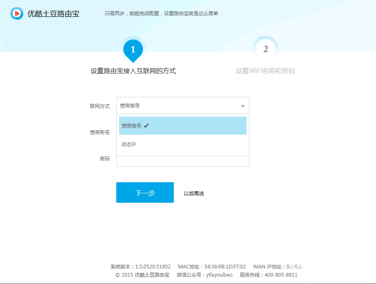Click the 宽带账号 field label
376x284 pixels.
[100, 133]
